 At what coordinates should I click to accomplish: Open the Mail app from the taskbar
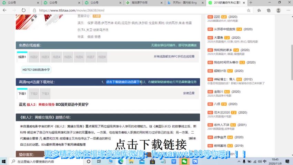[x=142, y=162]
